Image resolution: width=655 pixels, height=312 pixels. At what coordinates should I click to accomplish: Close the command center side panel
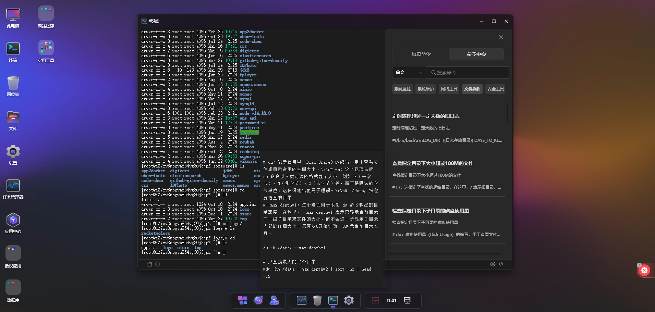(x=501, y=37)
